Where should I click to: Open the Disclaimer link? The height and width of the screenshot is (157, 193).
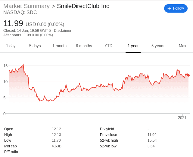[x=63, y=30]
